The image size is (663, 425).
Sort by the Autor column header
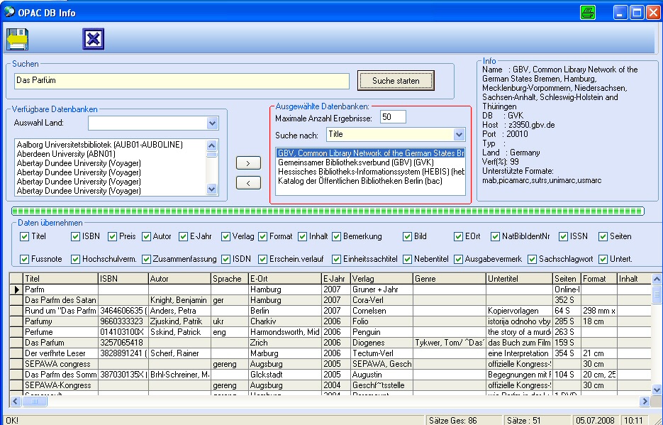pos(179,279)
